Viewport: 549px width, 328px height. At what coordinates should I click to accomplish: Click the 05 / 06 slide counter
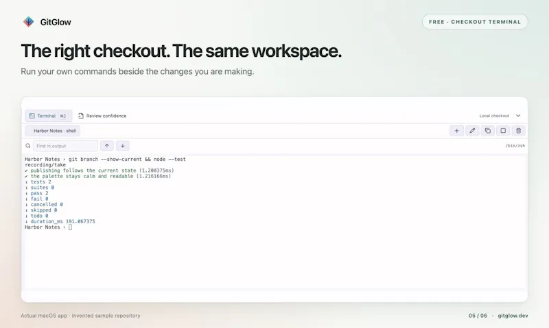478,316
